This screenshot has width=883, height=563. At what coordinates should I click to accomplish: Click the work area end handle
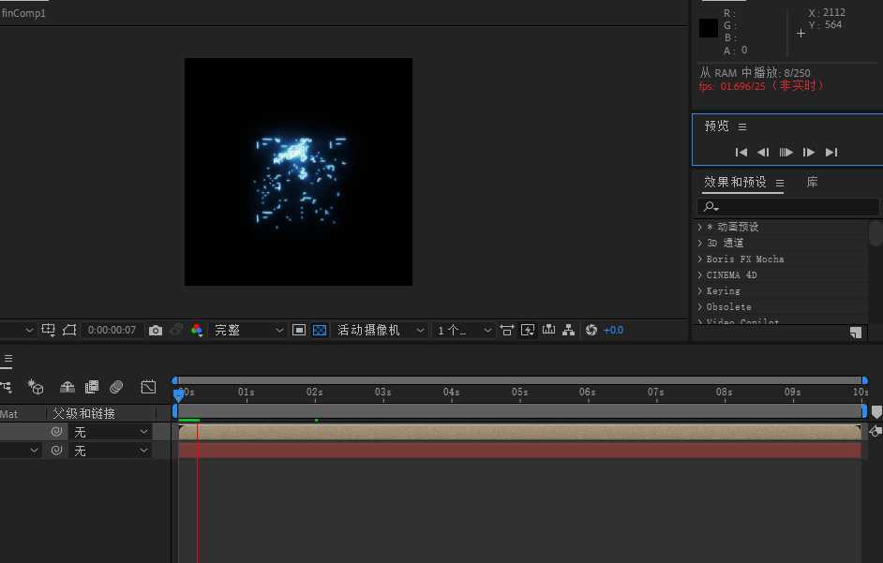pyautogui.click(x=864, y=411)
